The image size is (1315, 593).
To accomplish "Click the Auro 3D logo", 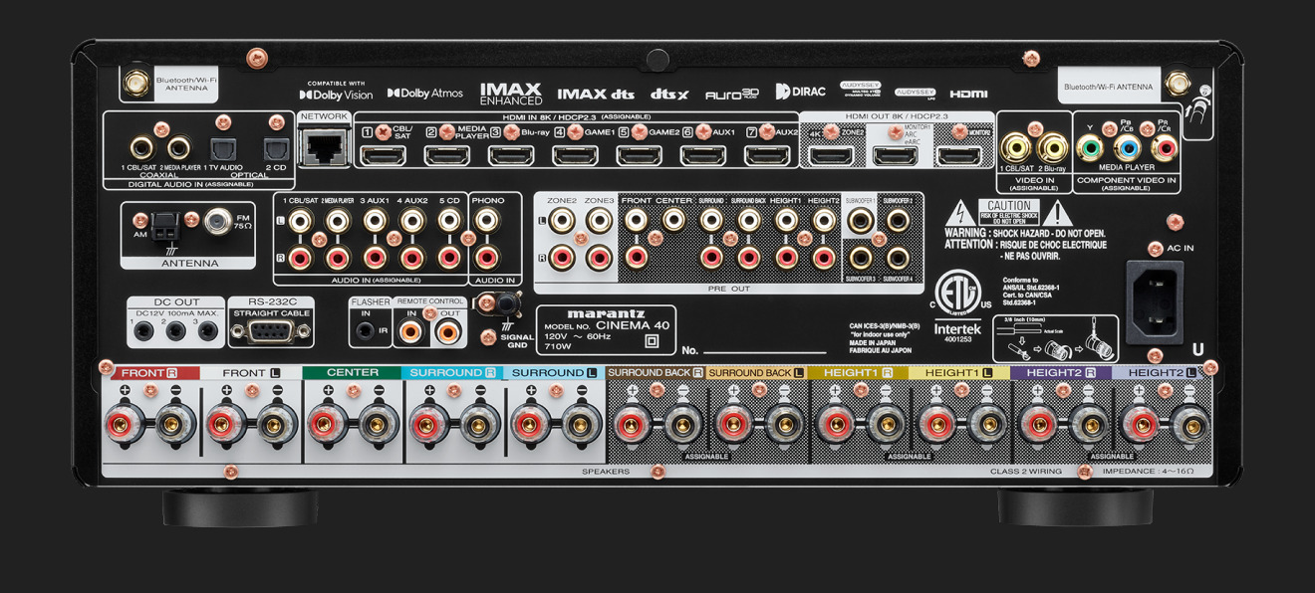I will (x=732, y=94).
